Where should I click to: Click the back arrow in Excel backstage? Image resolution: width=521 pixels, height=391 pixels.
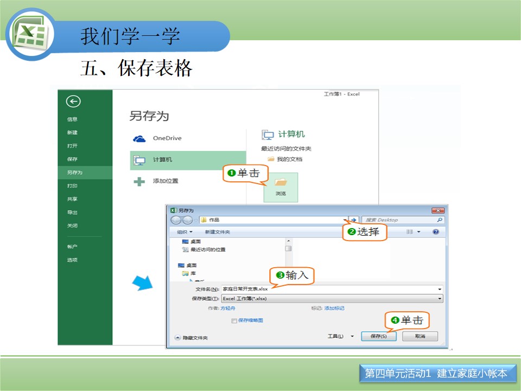[x=73, y=102]
